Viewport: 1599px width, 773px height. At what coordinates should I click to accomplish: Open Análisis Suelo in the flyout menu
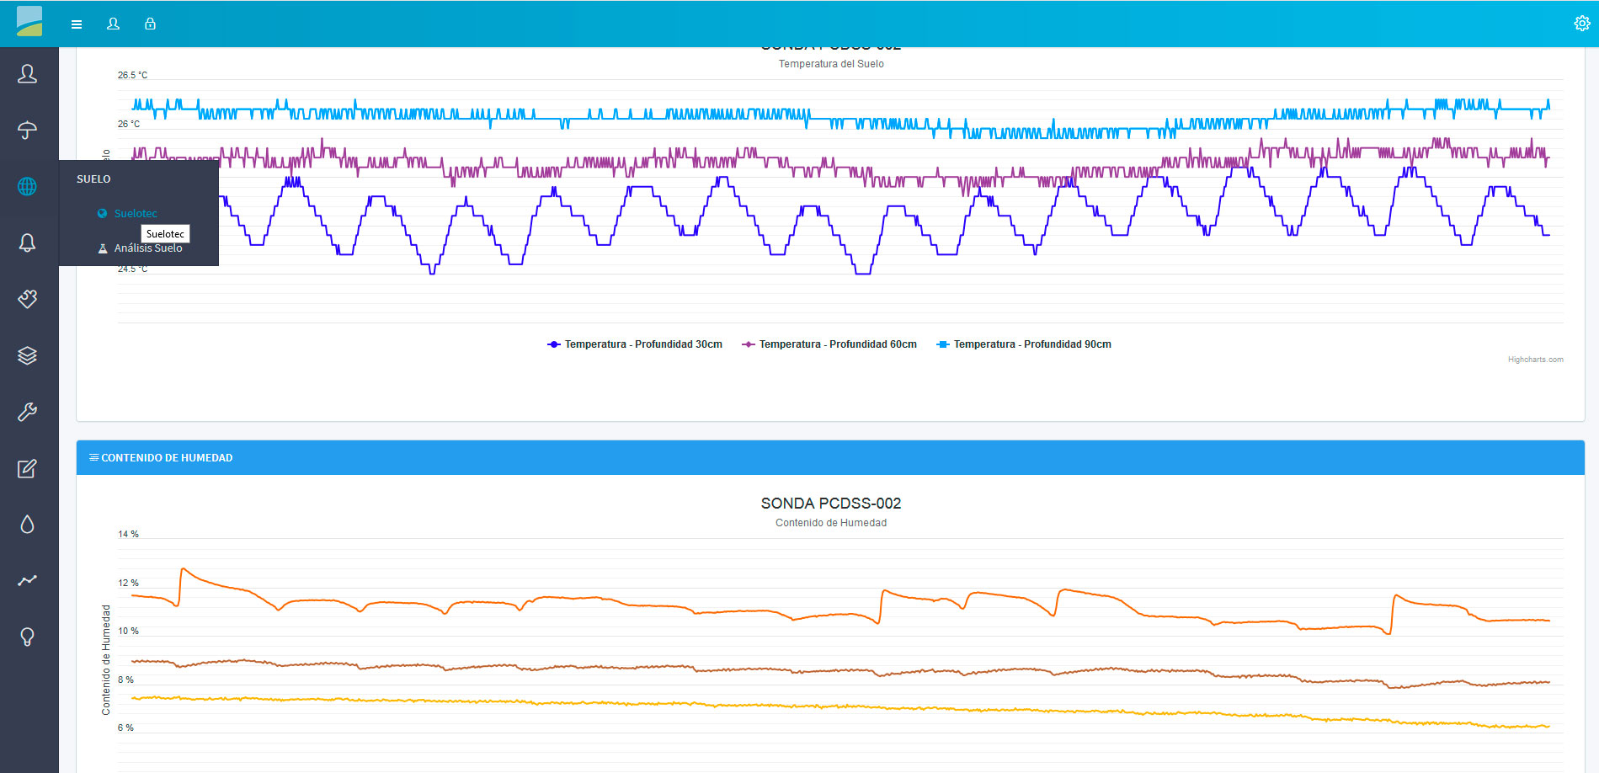tap(148, 248)
